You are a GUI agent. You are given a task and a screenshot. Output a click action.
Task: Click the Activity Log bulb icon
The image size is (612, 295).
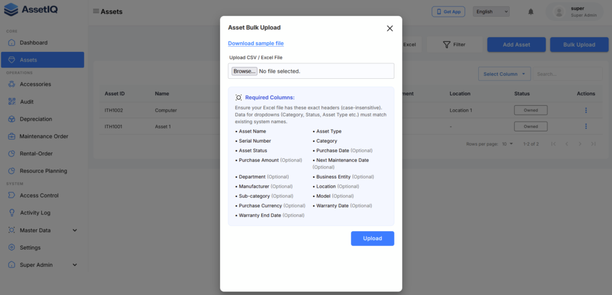pos(12,213)
